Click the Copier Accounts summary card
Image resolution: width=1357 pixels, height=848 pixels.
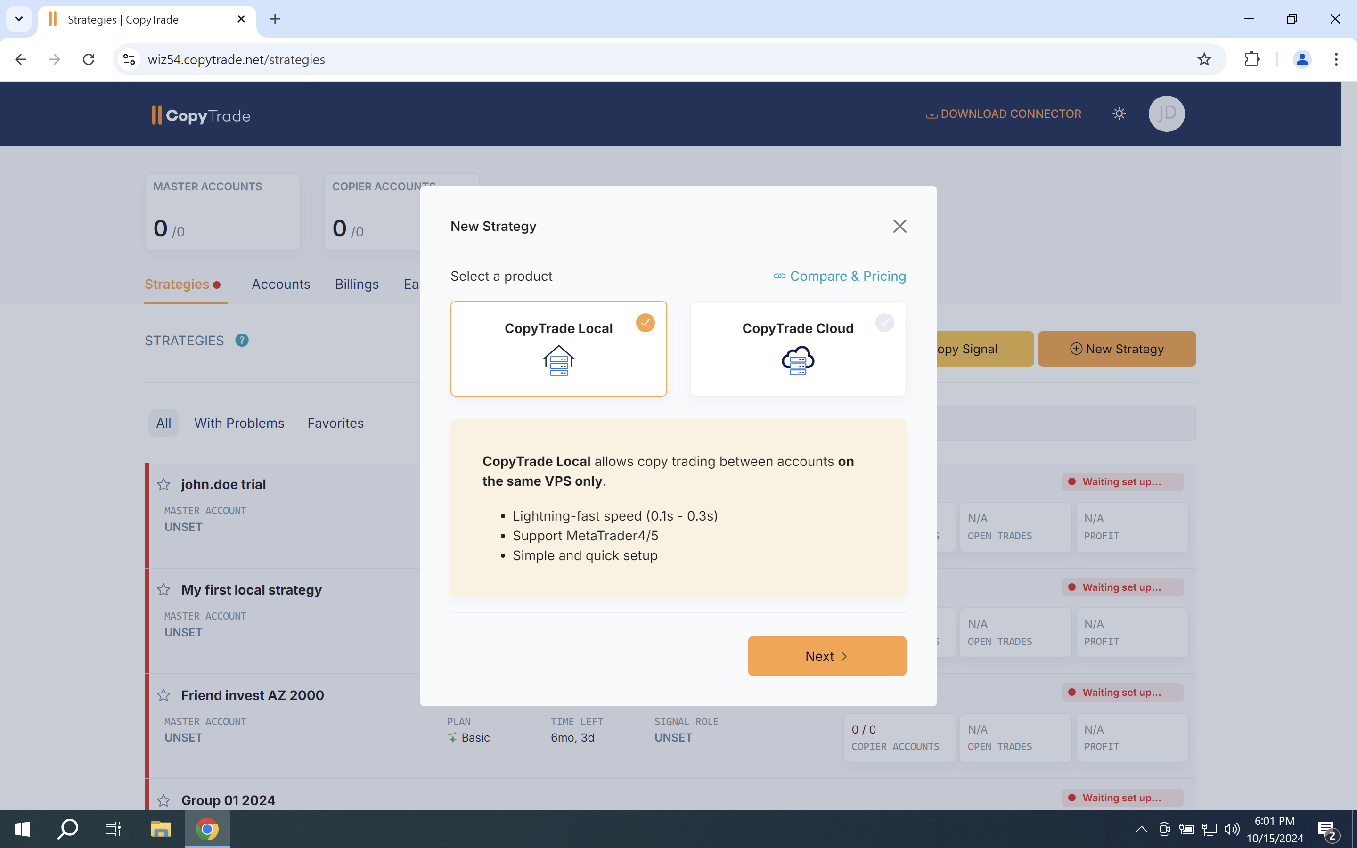pos(372,212)
